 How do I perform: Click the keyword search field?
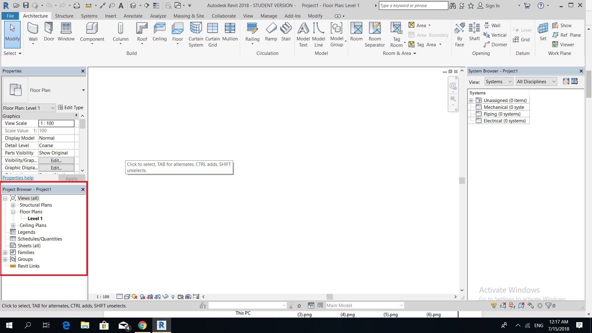413,6
